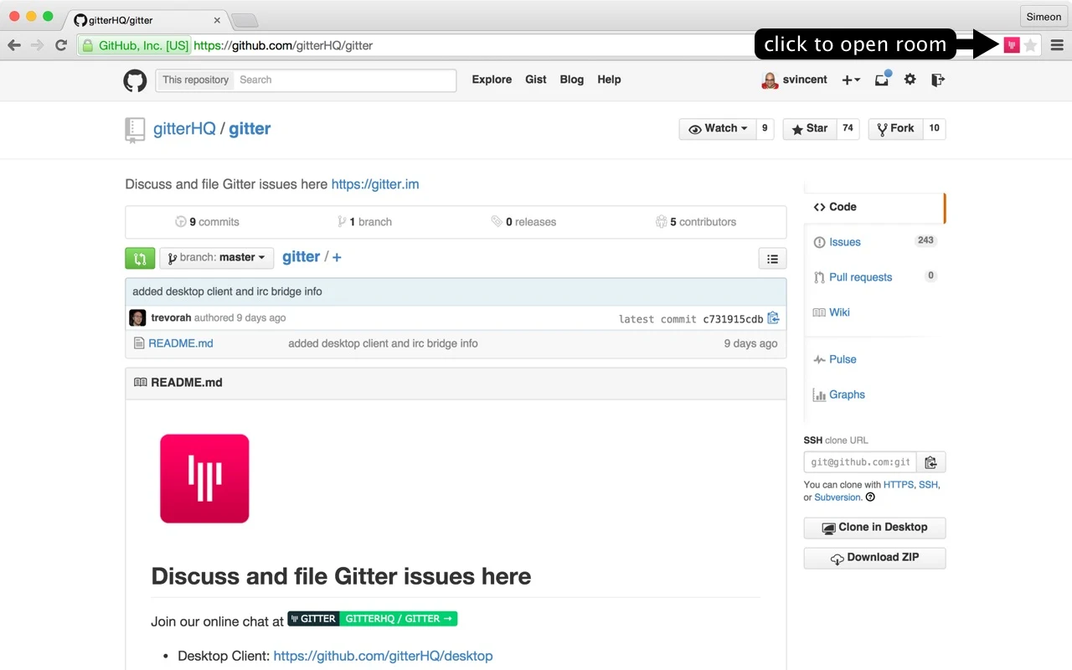Switch clone URL to HTTPS
1072x670 pixels.
click(899, 485)
